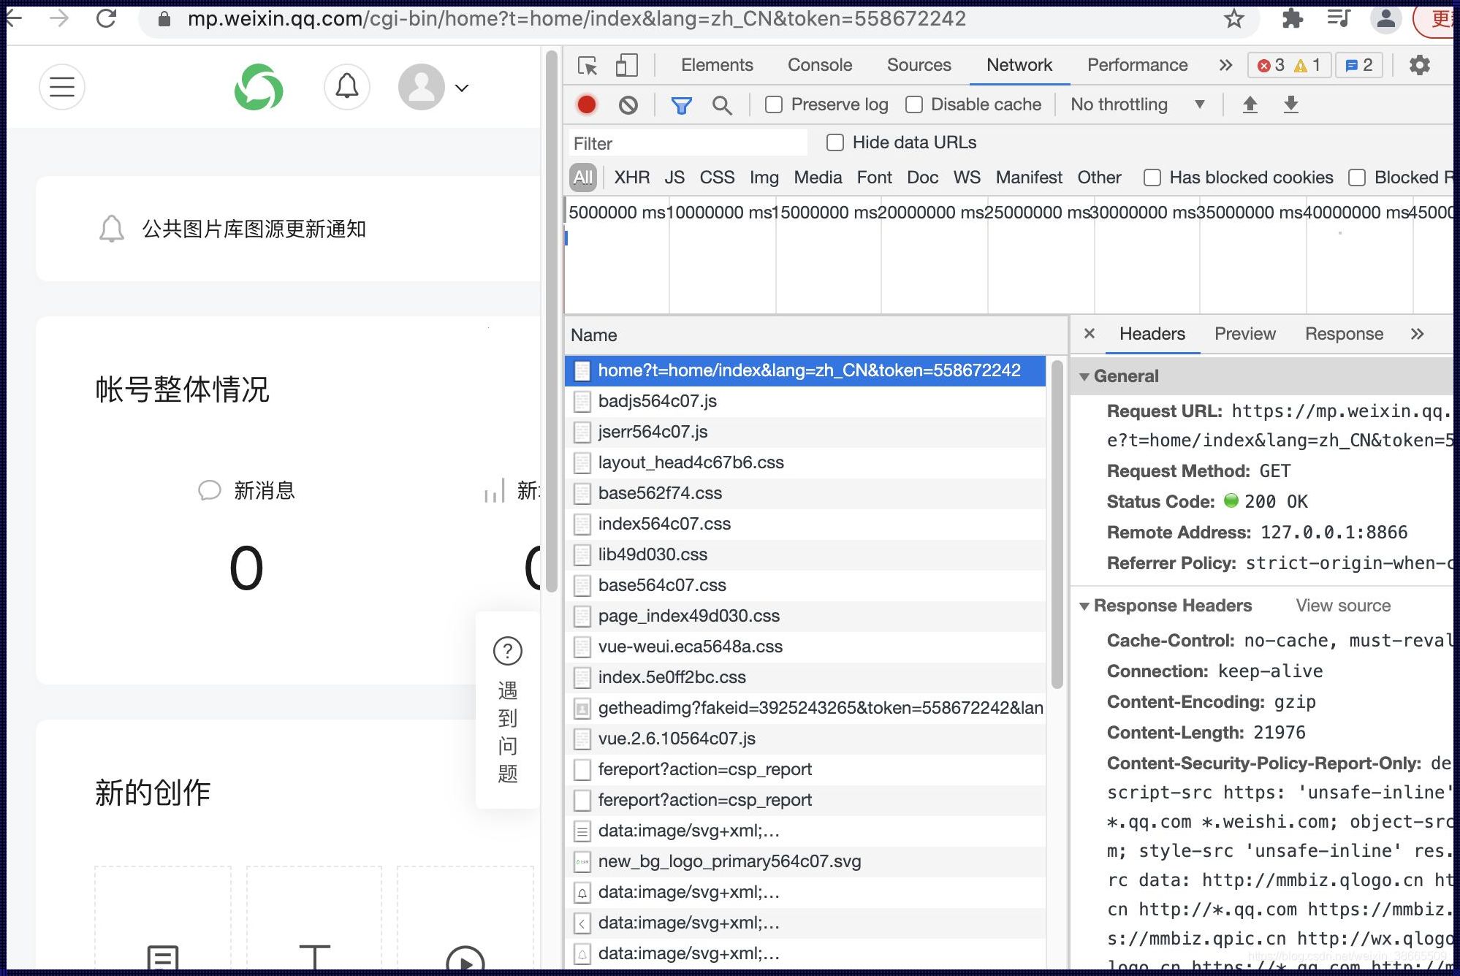Viewport: 1460px width, 976px height.
Task: Filter requests by Img
Action: (x=764, y=178)
